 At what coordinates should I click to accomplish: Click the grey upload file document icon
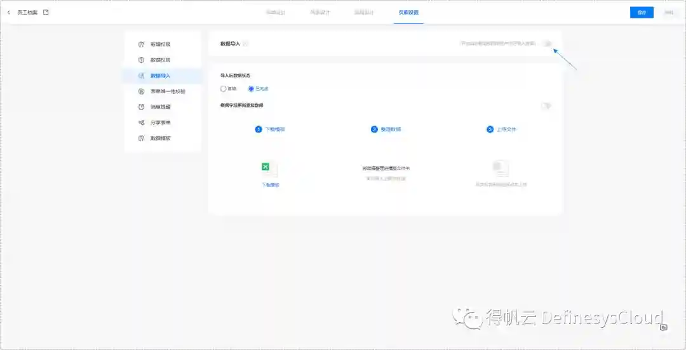point(501,167)
